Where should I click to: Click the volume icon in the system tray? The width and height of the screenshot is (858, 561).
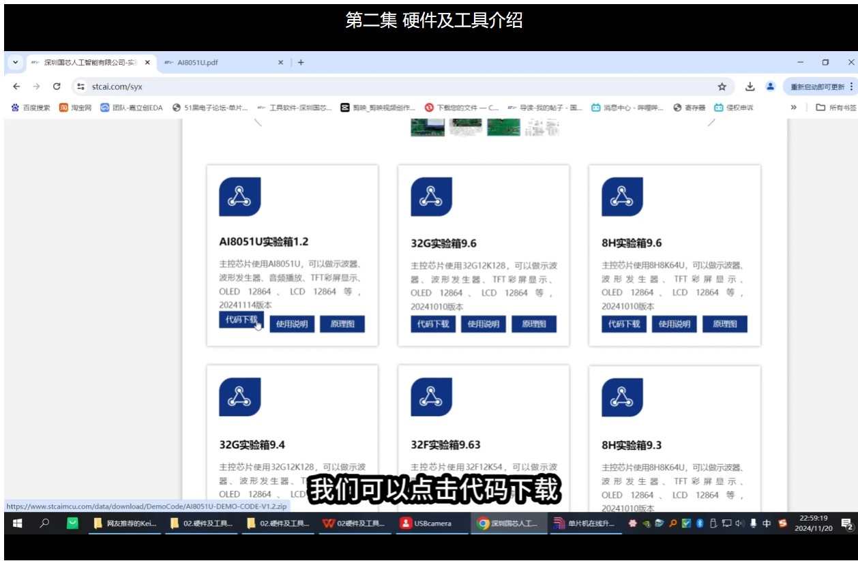[741, 524]
